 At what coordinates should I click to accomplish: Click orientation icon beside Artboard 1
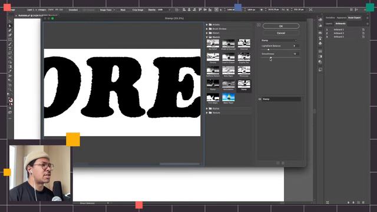pyautogui.click(x=363, y=29)
